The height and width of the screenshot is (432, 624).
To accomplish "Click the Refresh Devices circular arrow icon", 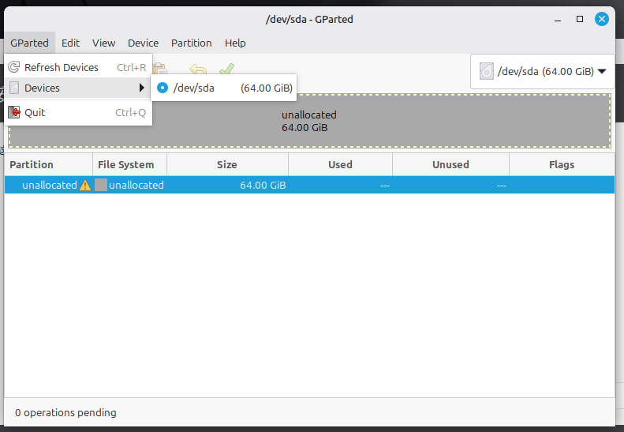I will [14, 67].
